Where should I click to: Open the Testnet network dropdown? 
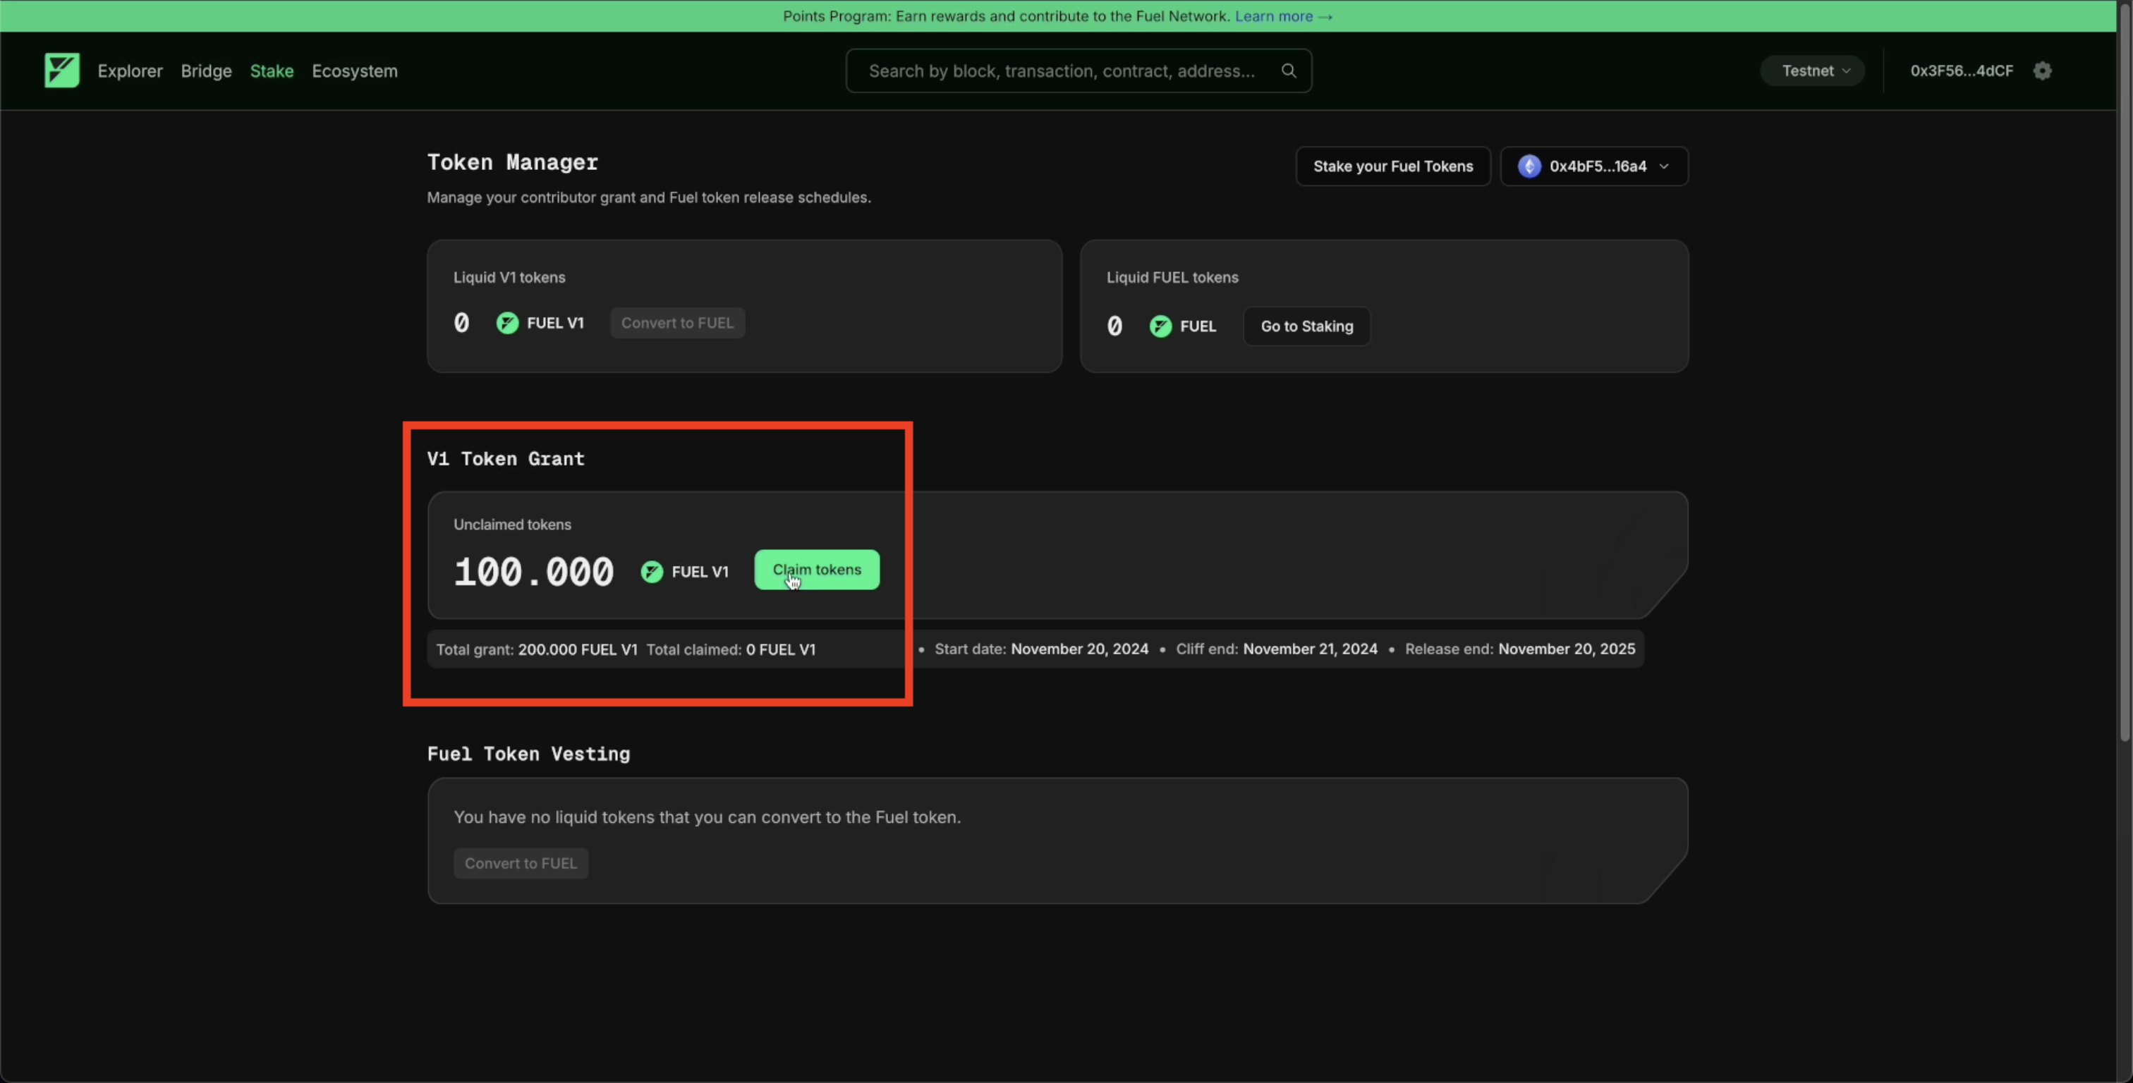[x=1811, y=71]
